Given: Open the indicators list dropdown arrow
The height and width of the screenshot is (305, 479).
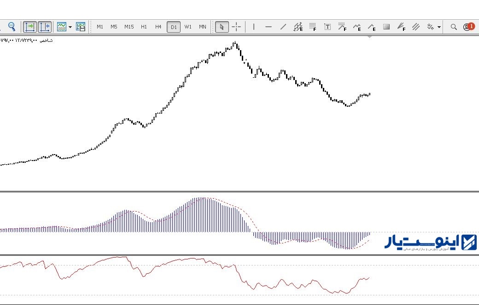Looking at the screenshot, I should point(70,27).
